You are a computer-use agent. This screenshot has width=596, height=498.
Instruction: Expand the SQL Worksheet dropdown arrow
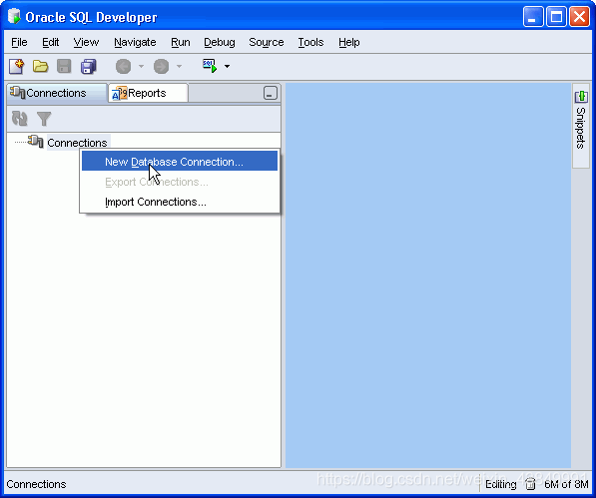click(x=227, y=67)
